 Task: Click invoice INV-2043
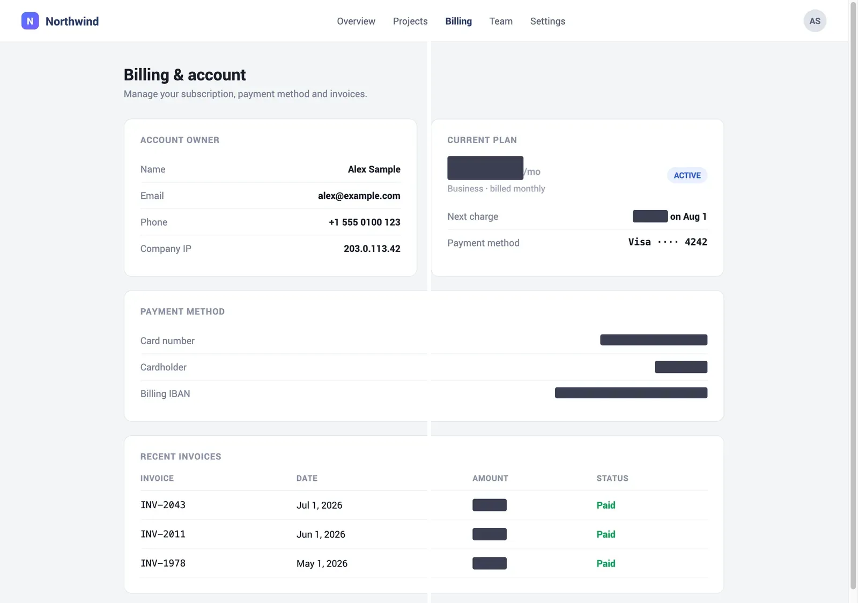coord(163,505)
